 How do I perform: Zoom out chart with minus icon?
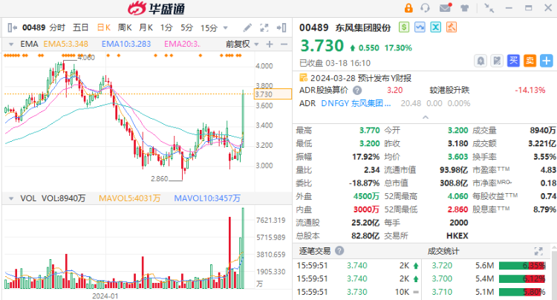pos(284,44)
